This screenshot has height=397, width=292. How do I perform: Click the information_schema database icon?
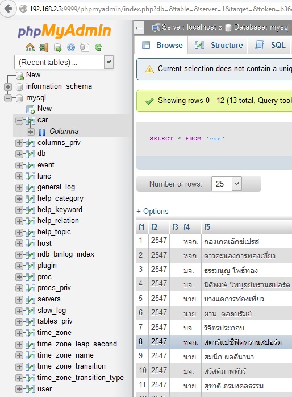19,87
